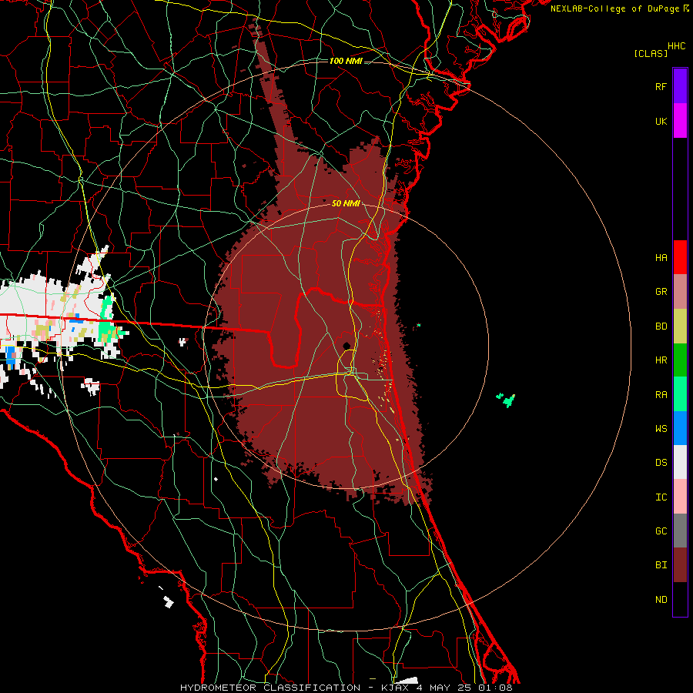Select the WS blue legend swatch
The height and width of the screenshot is (693, 693).
[x=680, y=428]
